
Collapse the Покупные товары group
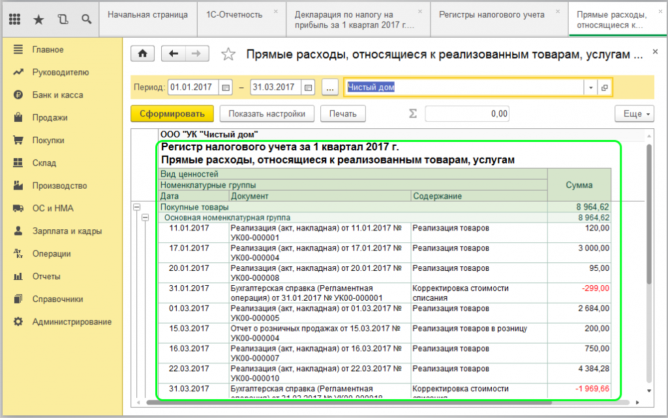137,207
